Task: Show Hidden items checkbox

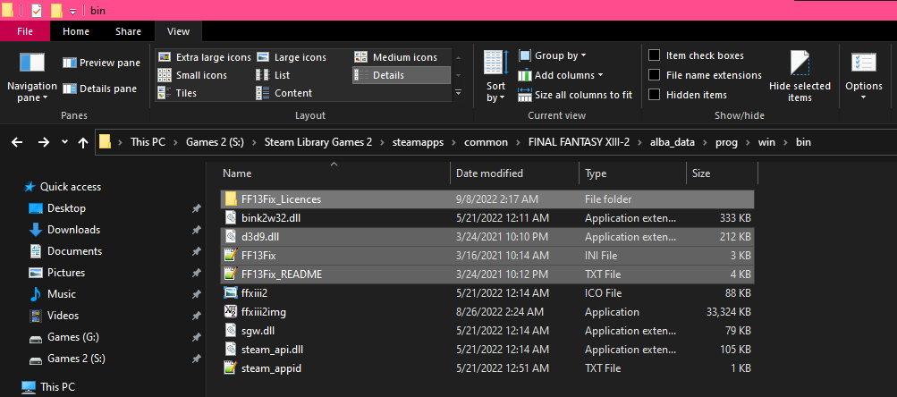Action: tap(655, 95)
